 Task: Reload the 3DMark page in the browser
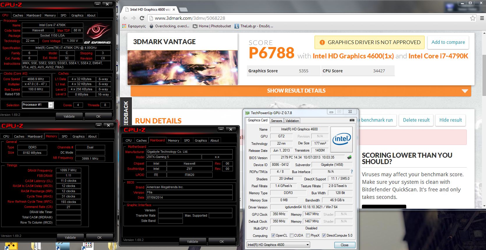(x=142, y=18)
